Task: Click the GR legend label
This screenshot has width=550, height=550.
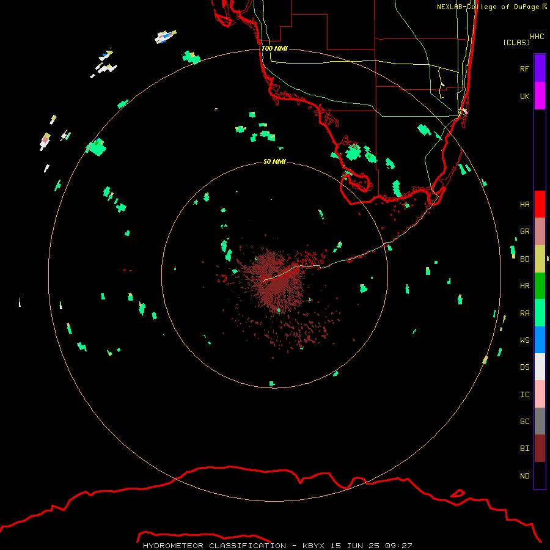Action: click(x=524, y=232)
